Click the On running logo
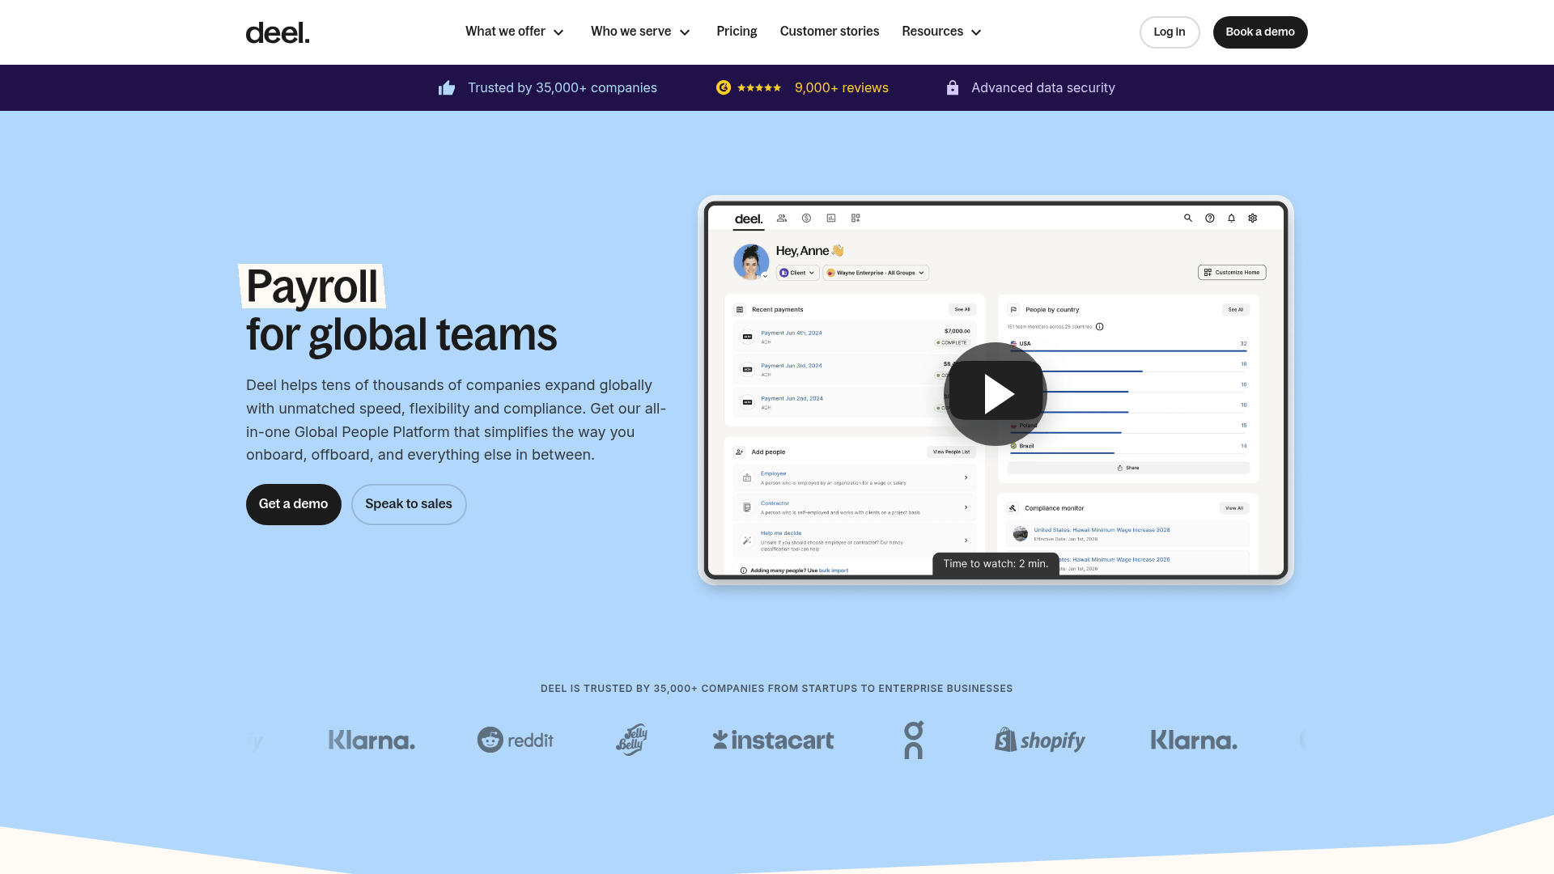 (x=913, y=740)
